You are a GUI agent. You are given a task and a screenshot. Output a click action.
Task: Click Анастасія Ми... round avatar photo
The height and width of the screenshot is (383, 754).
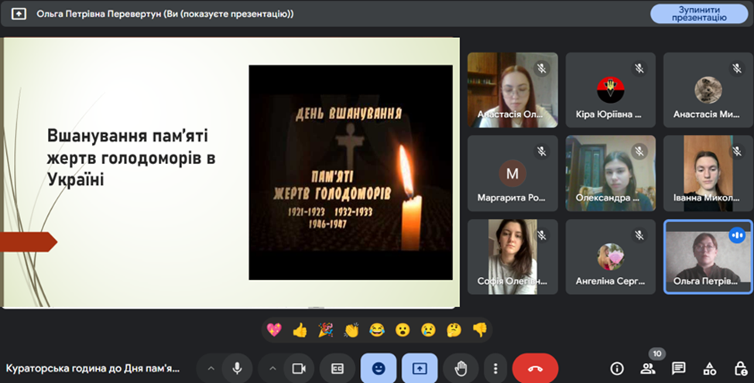tap(708, 90)
